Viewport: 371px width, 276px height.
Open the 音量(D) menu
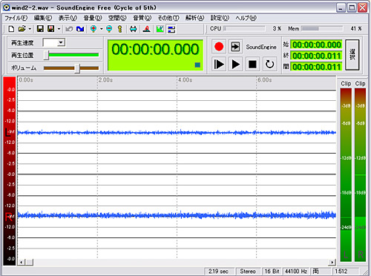[x=93, y=18]
